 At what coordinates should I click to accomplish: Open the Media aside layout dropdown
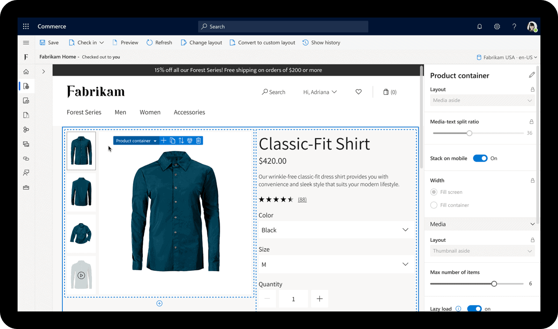(x=482, y=100)
